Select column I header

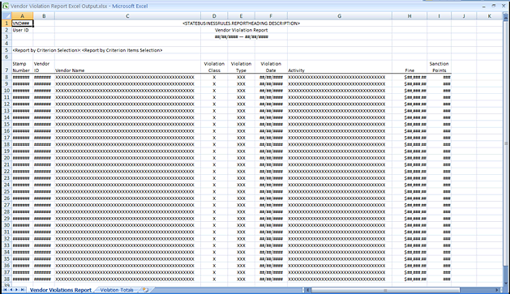click(439, 16)
